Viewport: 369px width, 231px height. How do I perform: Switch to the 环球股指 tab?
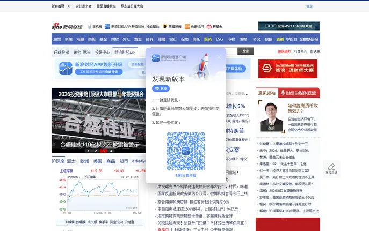(x=61, y=52)
